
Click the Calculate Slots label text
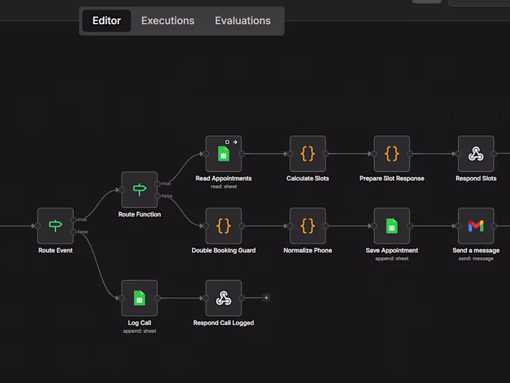tap(308, 179)
